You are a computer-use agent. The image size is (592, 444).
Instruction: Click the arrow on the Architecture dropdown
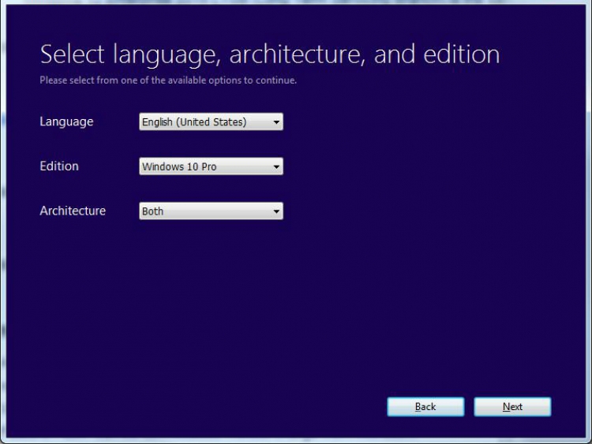(275, 211)
